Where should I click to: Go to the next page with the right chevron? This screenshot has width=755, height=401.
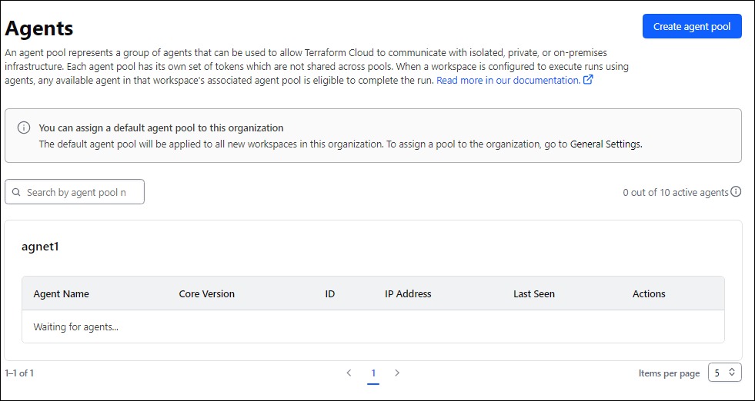[x=397, y=373]
